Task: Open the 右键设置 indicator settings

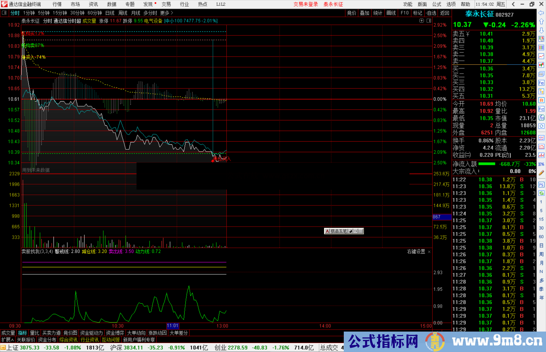Action: pos(416,252)
